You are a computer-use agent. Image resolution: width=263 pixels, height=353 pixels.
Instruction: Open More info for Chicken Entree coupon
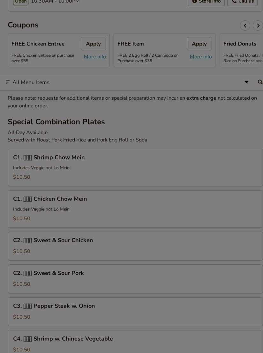(x=95, y=57)
